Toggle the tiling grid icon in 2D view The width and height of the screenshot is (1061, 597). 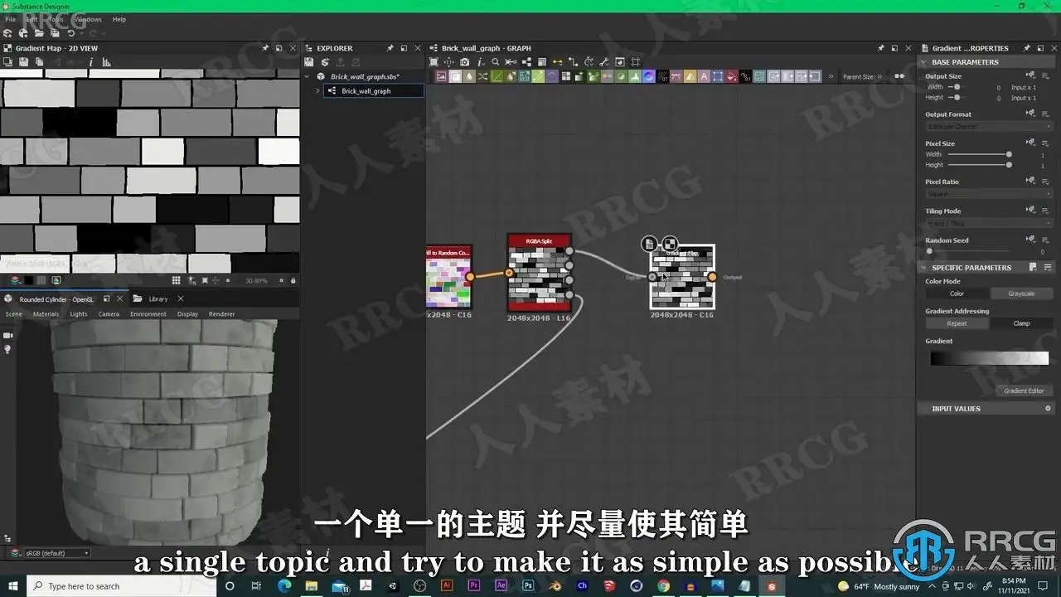coord(176,281)
